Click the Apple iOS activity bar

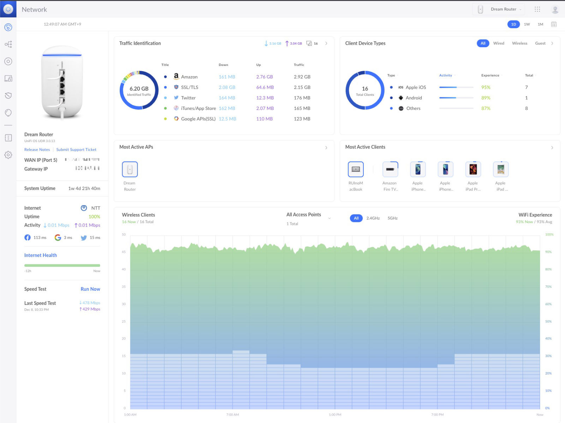point(456,87)
